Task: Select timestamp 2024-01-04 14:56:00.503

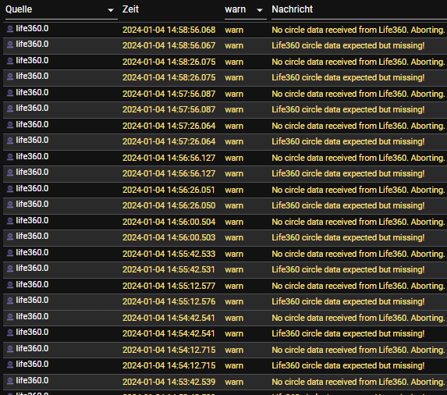Action: click(169, 237)
